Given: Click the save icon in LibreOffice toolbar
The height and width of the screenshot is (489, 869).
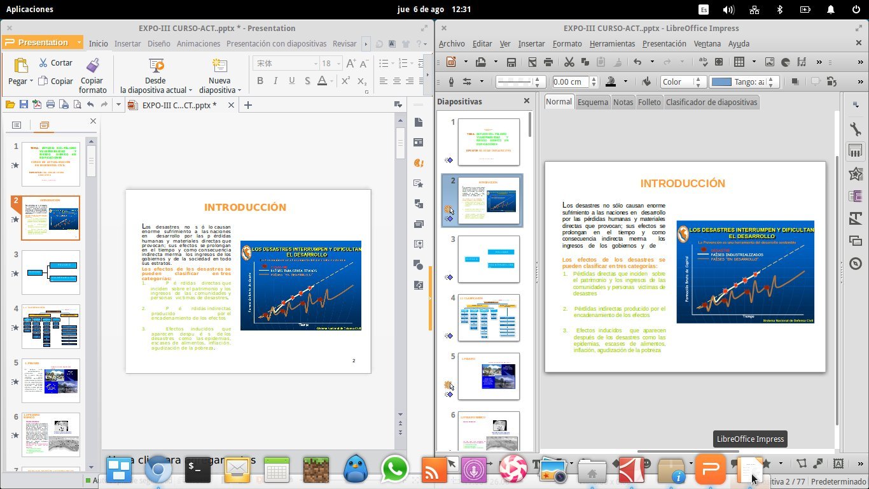Looking at the screenshot, I should tap(511, 62).
